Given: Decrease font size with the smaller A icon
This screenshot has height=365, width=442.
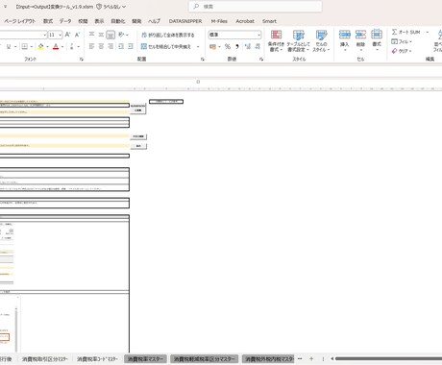Looking at the screenshot, I should tap(77, 35).
